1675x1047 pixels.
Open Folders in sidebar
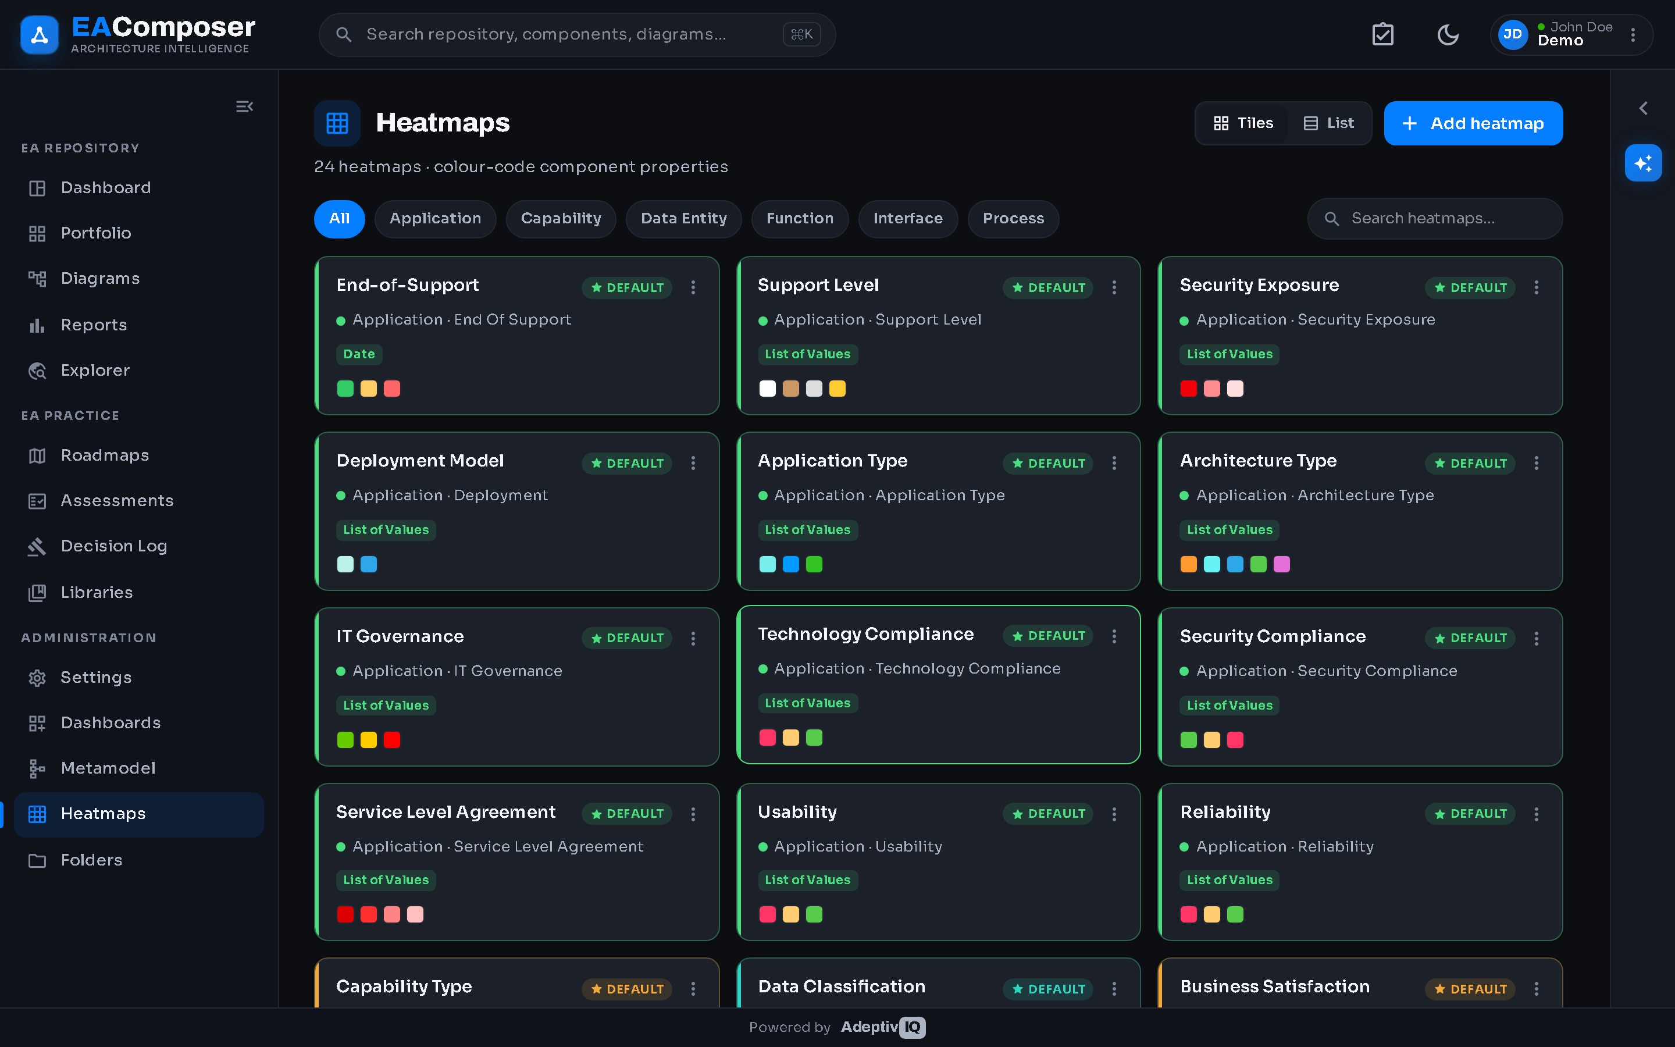pos(138,860)
